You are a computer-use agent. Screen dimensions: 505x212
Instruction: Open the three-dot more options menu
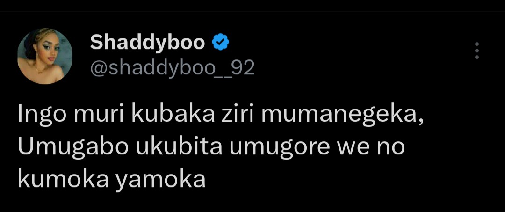(x=477, y=51)
